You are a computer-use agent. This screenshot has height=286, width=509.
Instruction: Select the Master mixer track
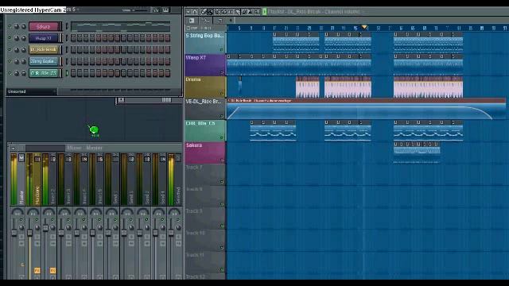pyautogui.click(x=17, y=180)
